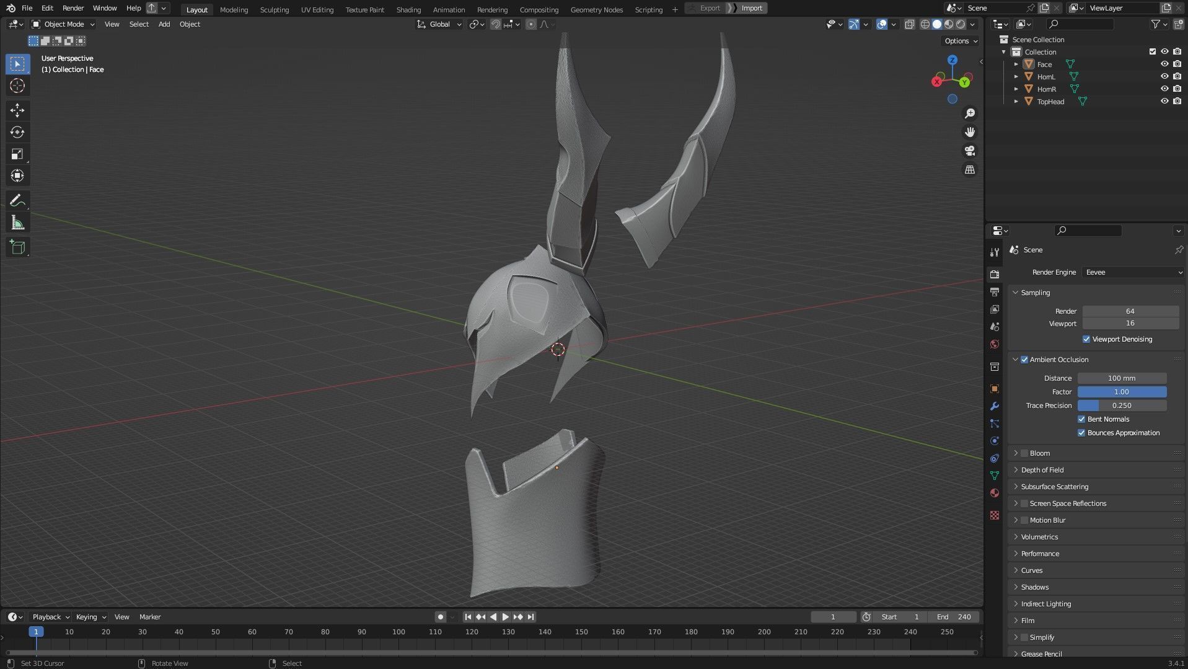Enable wireframe viewport shading
Image resolution: width=1188 pixels, height=669 pixels.
point(925,24)
